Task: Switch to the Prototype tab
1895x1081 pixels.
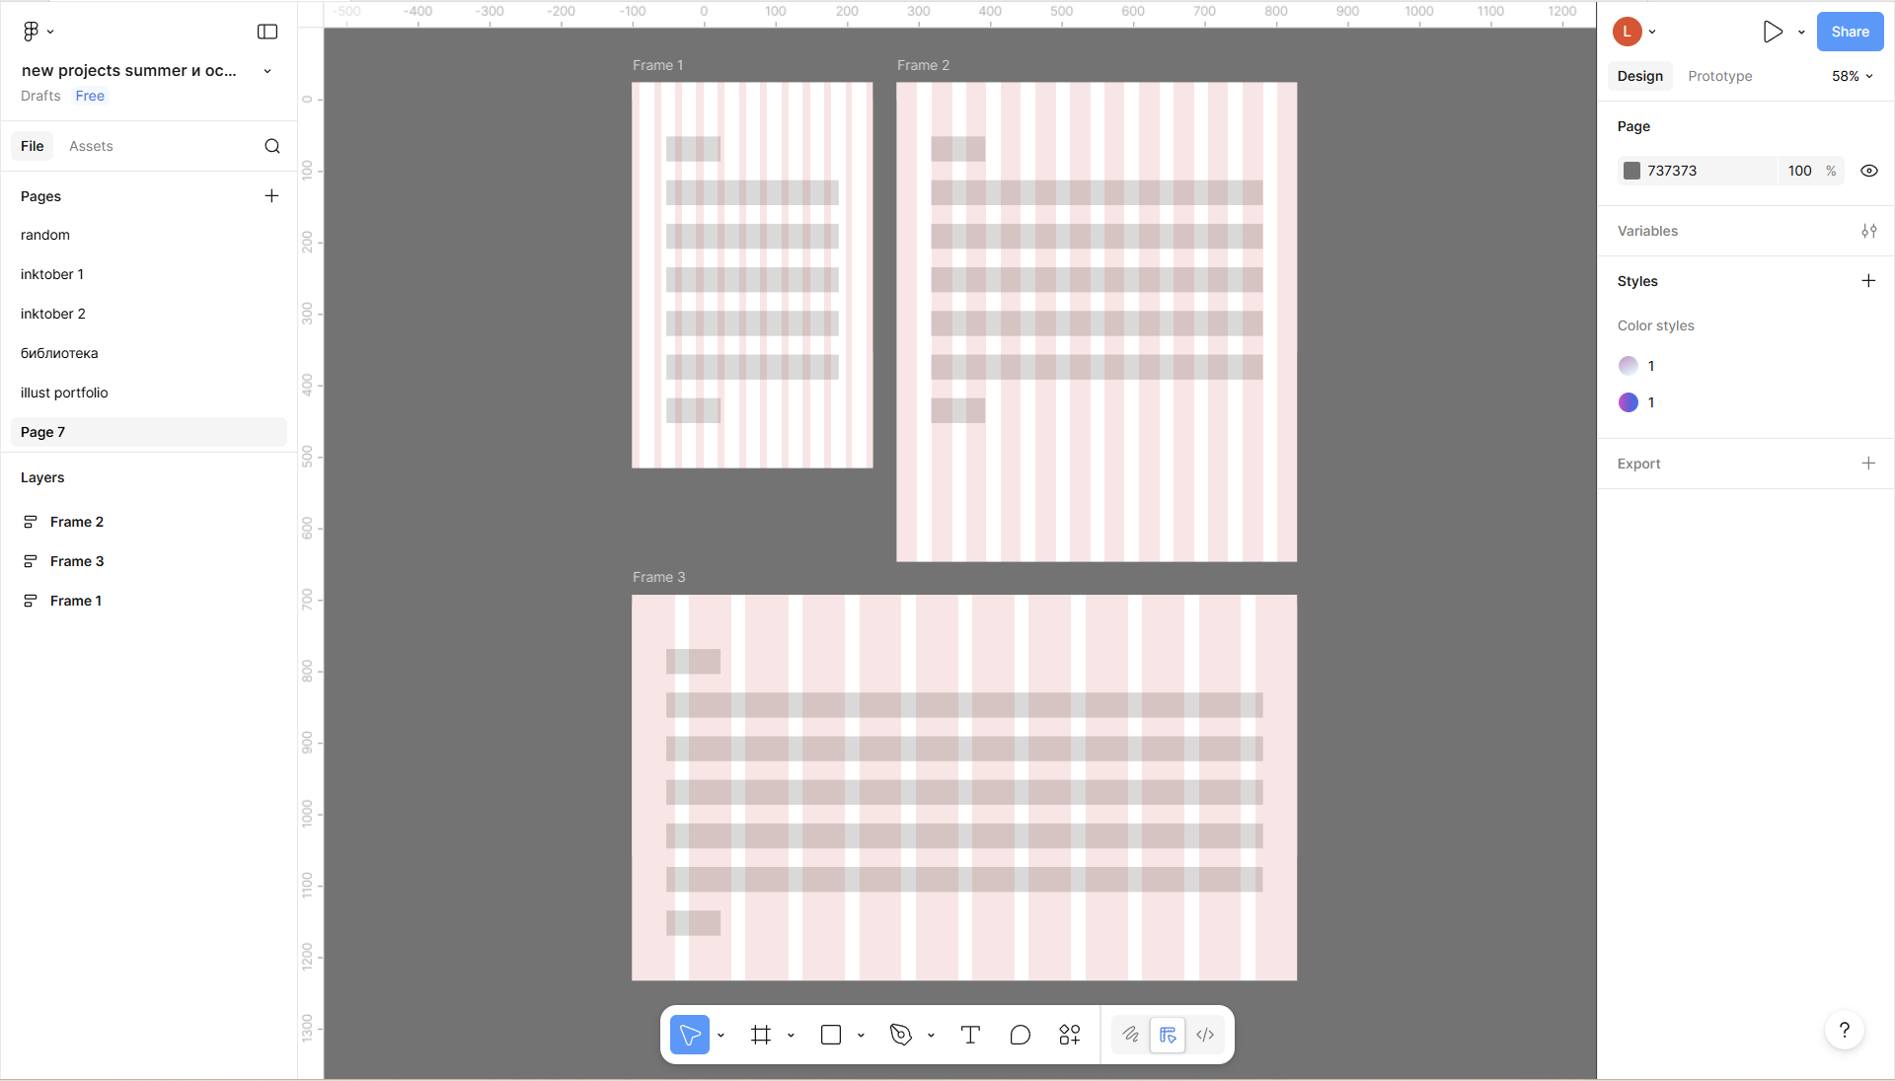Action: 1719,76
